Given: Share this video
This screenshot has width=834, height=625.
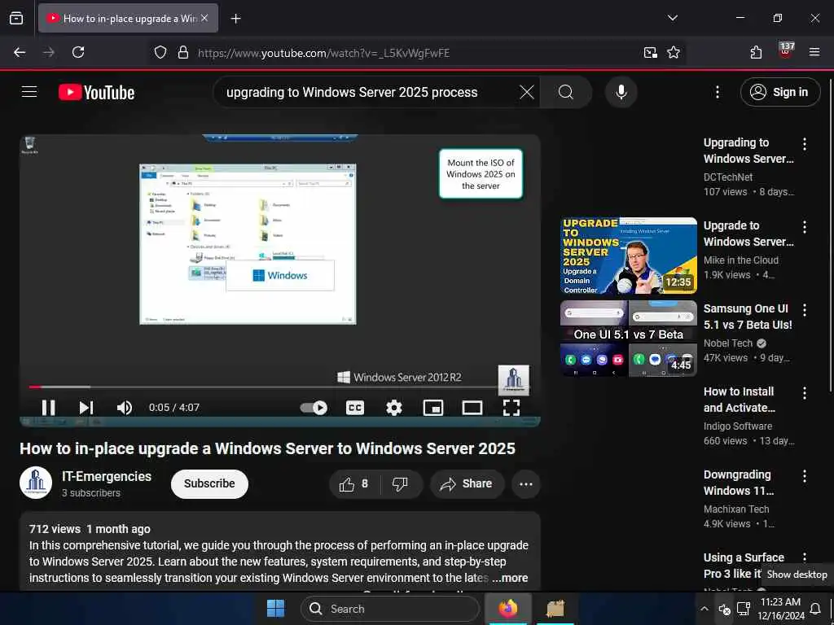Looking at the screenshot, I should [467, 483].
